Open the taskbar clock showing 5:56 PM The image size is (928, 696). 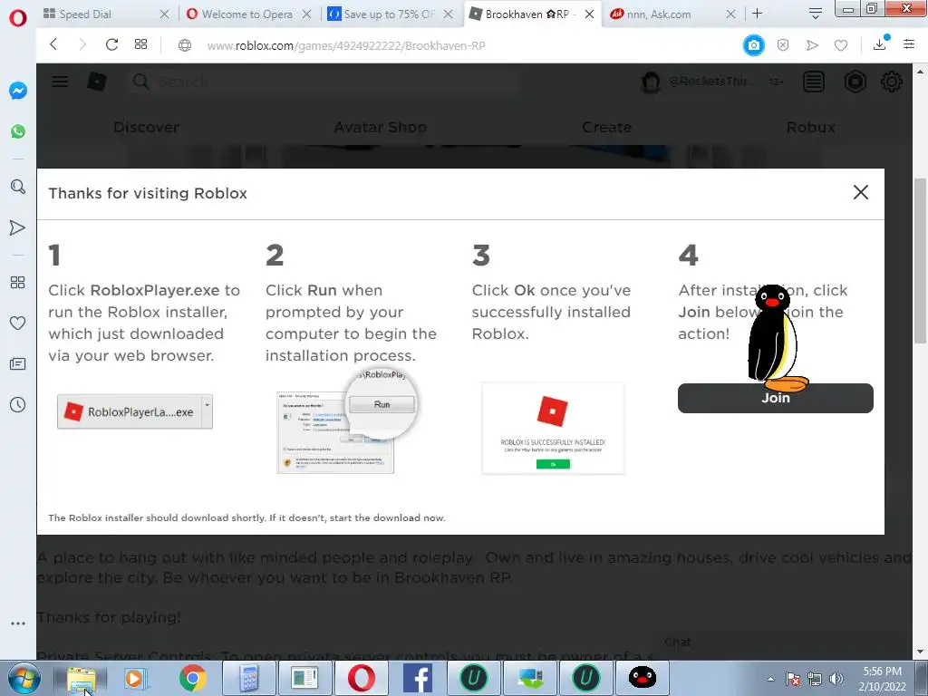(883, 679)
